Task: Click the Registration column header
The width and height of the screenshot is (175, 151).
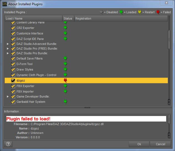Action: coord(121,18)
